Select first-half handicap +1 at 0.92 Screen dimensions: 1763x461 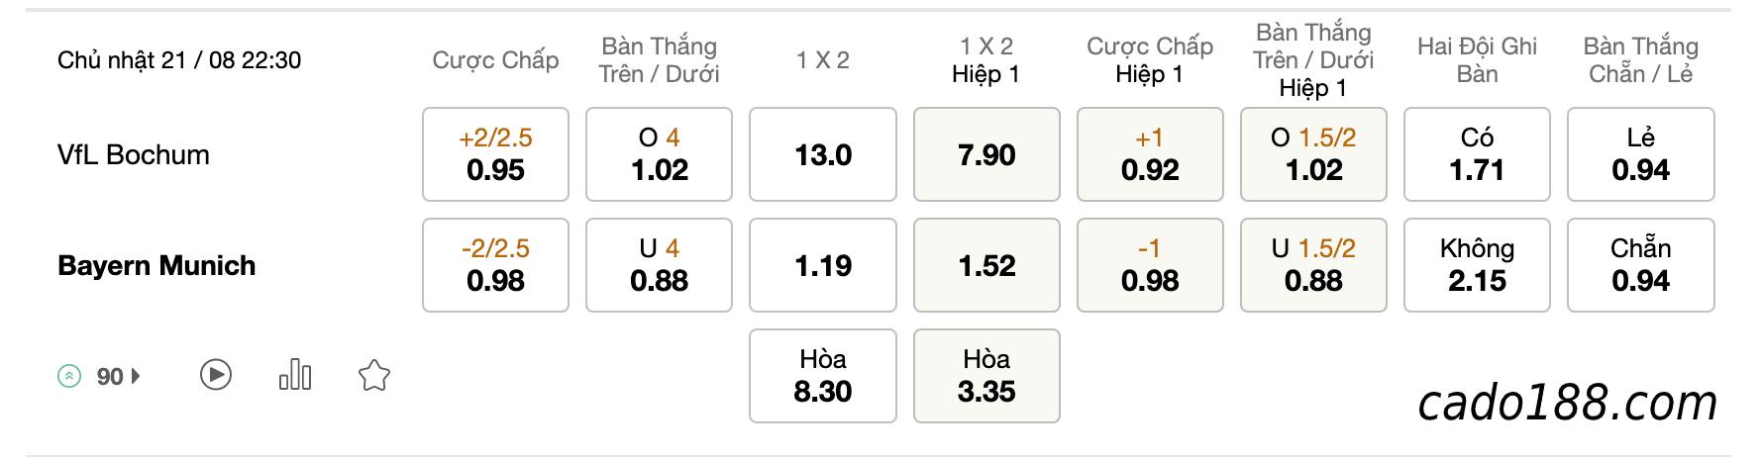(x=1150, y=154)
